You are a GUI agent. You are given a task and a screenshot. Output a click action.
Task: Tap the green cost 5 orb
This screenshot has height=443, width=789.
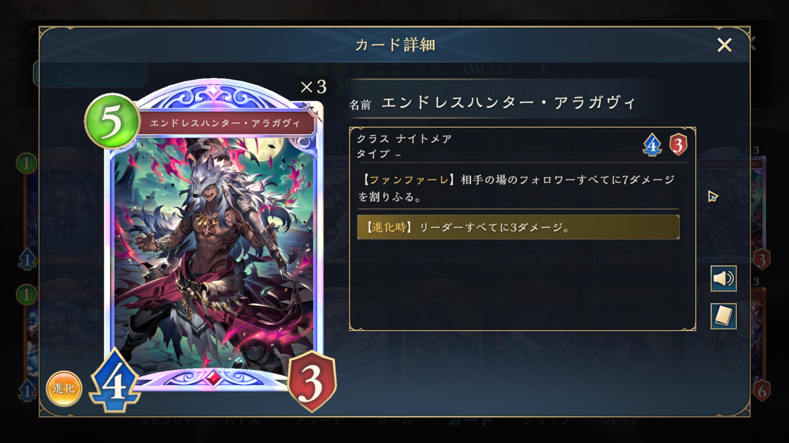(112, 121)
